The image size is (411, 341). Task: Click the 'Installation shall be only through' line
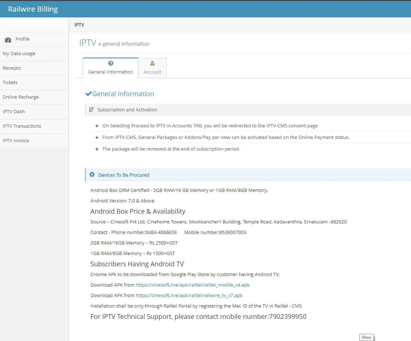pos(196,306)
